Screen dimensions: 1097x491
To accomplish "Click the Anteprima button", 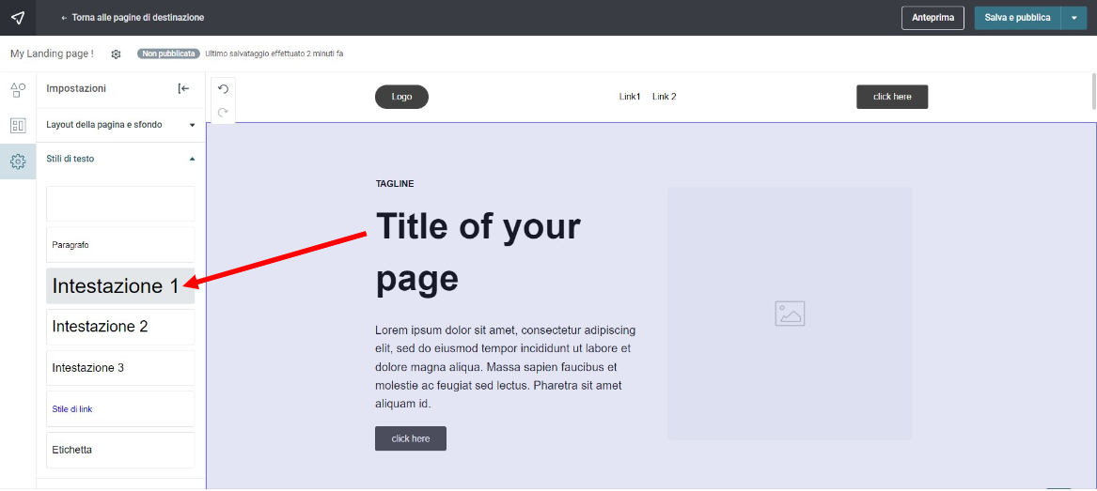I will pyautogui.click(x=933, y=18).
